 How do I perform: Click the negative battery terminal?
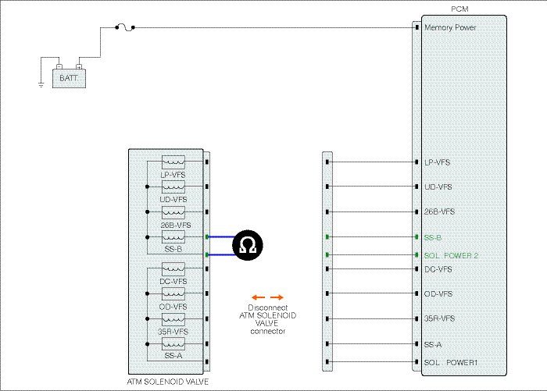pyautogui.click(x=59, y=66)
